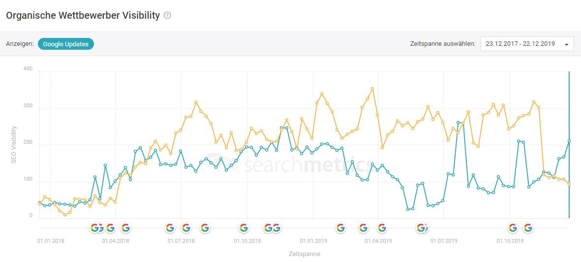Toggle the Google Updates filter pill
Screen dimensions: 581x262
[65, 44]
